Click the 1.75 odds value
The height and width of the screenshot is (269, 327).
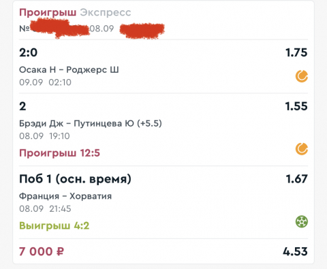point(296,52)
